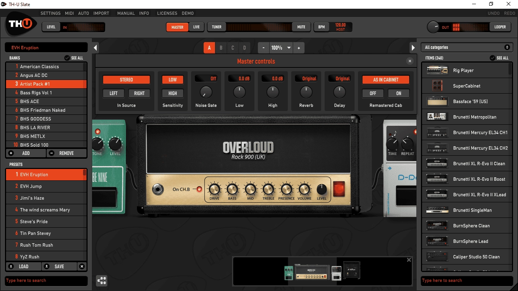518x291 pixels.
Task: Click the TUNER button
Action: (x=217, y=27)
